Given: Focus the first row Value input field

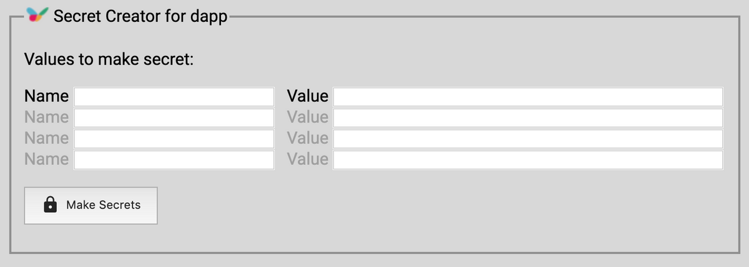Looking at the screenshot, I should pyautogui.click(x=528, y=96).
